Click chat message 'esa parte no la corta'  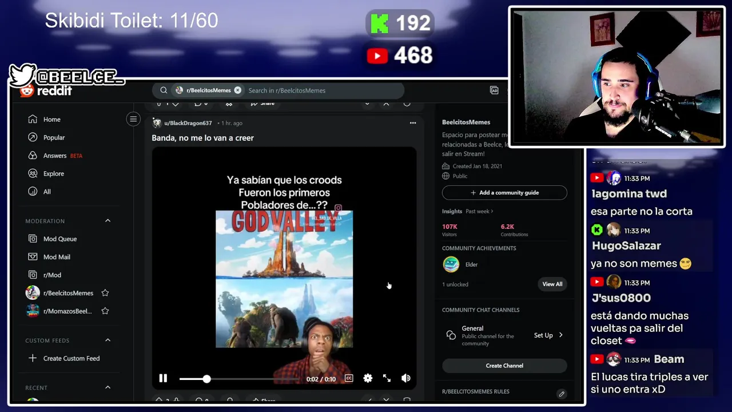click(642, 211)
